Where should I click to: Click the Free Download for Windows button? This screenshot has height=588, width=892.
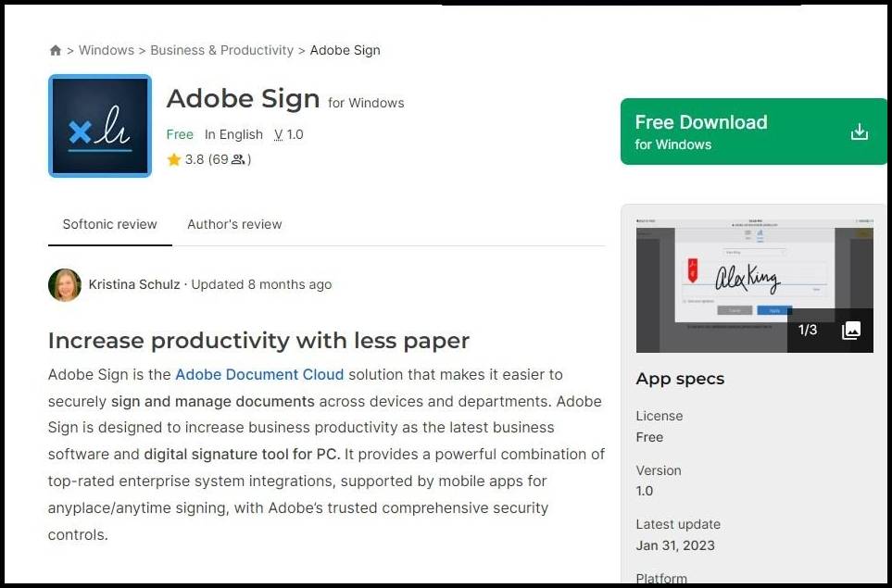(753, 131)
